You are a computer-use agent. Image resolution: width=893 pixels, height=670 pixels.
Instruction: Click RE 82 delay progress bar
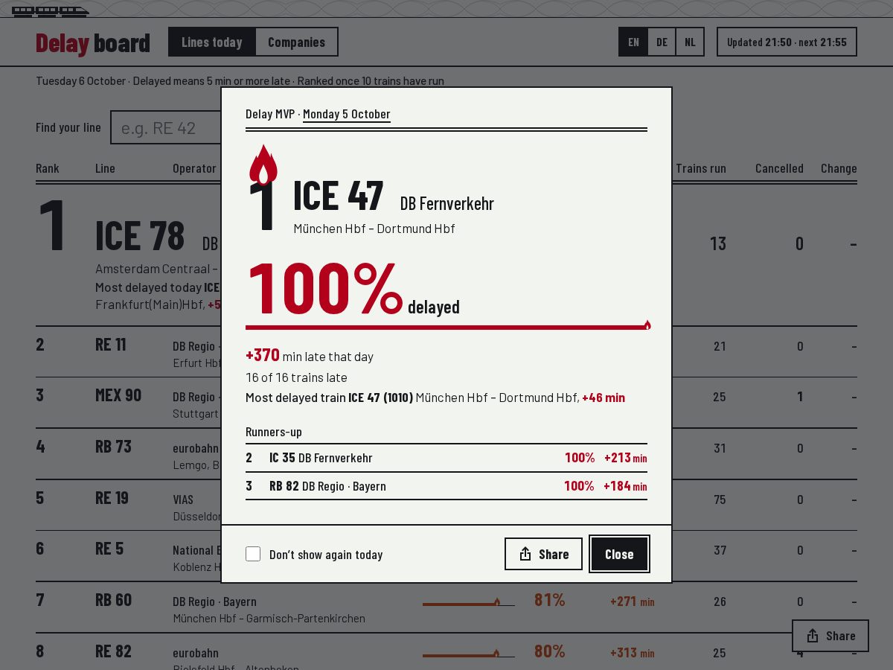point(469,654)
